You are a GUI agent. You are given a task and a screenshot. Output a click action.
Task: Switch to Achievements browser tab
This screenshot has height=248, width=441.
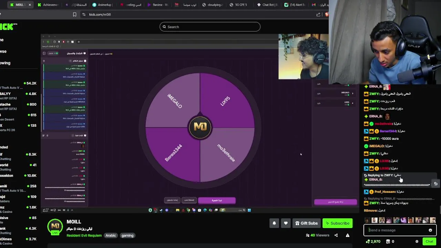click(x=48, y=5)
